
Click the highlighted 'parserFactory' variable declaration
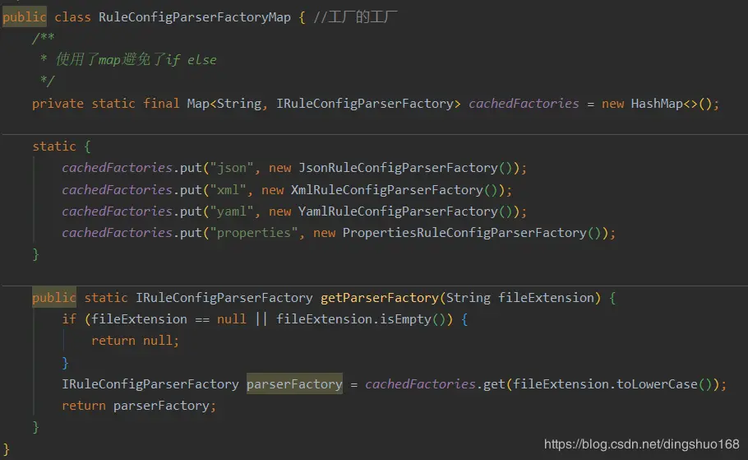[294, 383]
